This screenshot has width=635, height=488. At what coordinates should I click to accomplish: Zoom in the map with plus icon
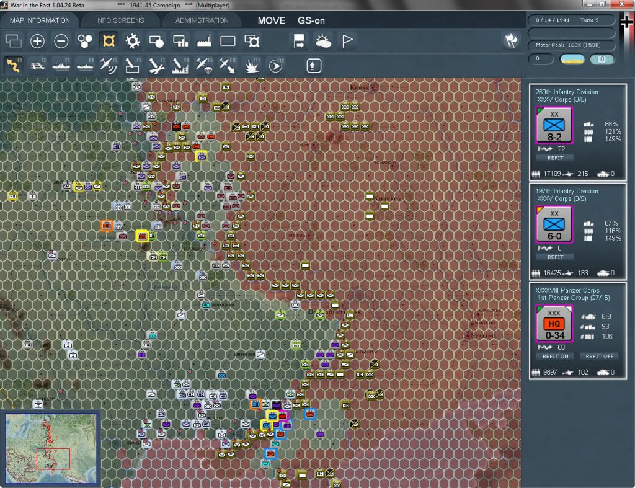coord(37,41)
